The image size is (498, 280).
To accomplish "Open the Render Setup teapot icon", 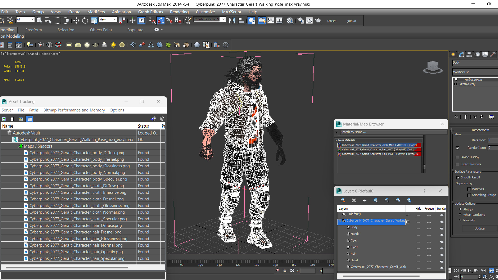I will coord(300,21).
